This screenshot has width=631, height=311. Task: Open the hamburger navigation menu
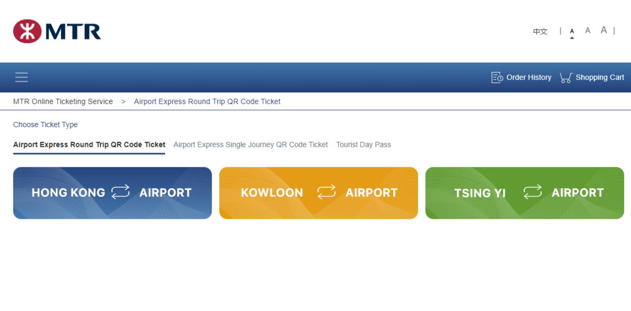[21, 77]
